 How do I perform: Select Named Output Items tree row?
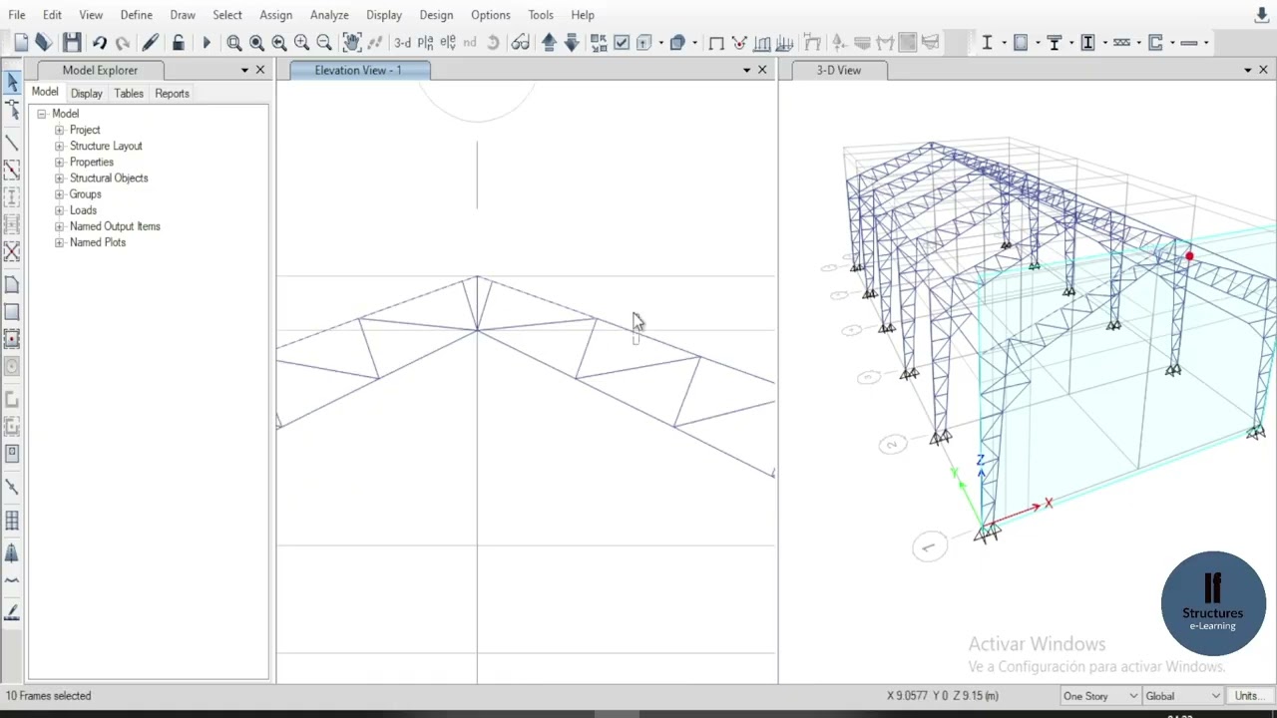pos(115,226)
